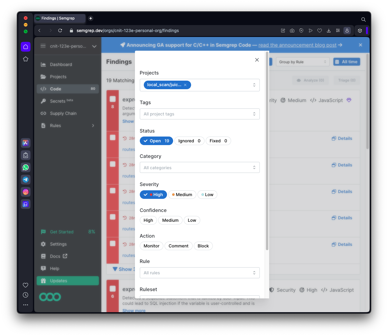Image resolution: width=388 pixels, height=336 pixels.
Task: Open Supply Chain in sidebar
Action: tap(68, 113)
